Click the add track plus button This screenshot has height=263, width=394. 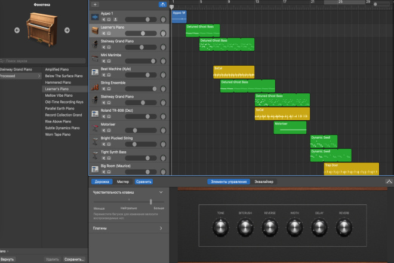(x=95, y=5)
